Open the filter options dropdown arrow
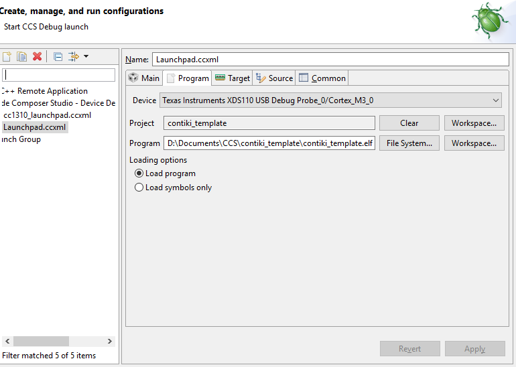516x367 pixels. pyautogui.click(x=86, y=56)
